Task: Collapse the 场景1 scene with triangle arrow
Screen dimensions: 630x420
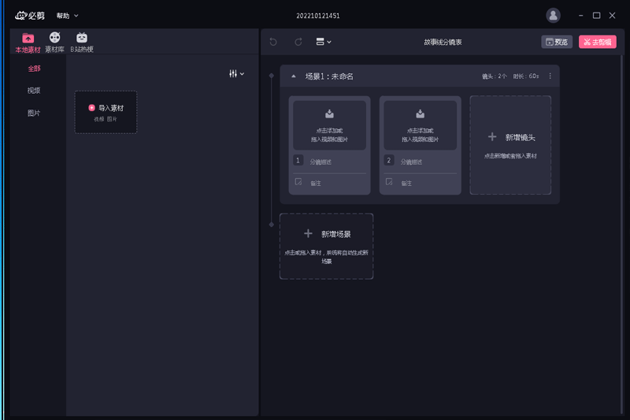Action: click(x=294, y=76)
